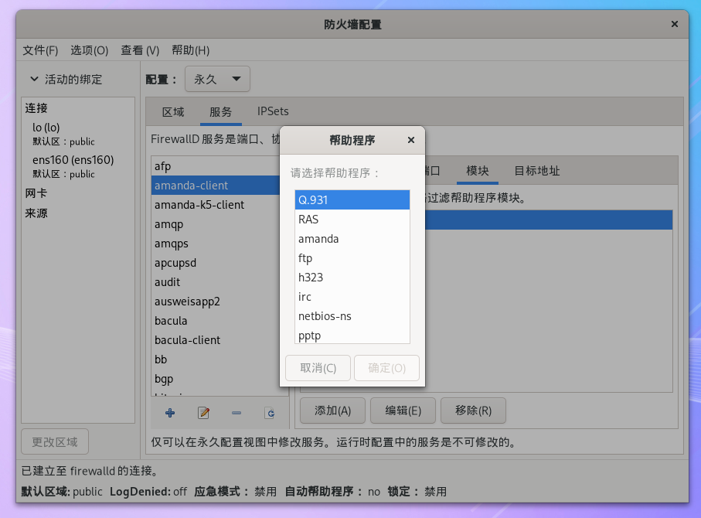Click the 移除(R) button
Viewport: 701px width, 518px height.
click(473, 411)
